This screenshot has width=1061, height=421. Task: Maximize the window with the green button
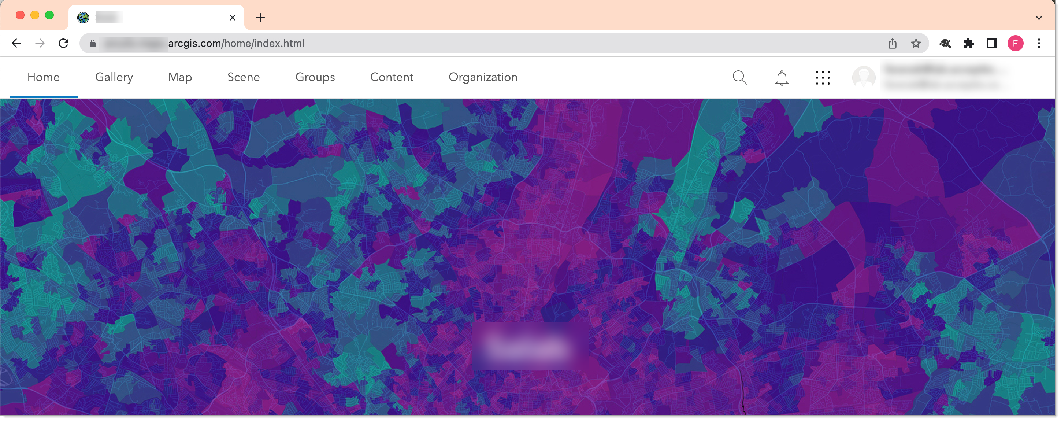49,15
